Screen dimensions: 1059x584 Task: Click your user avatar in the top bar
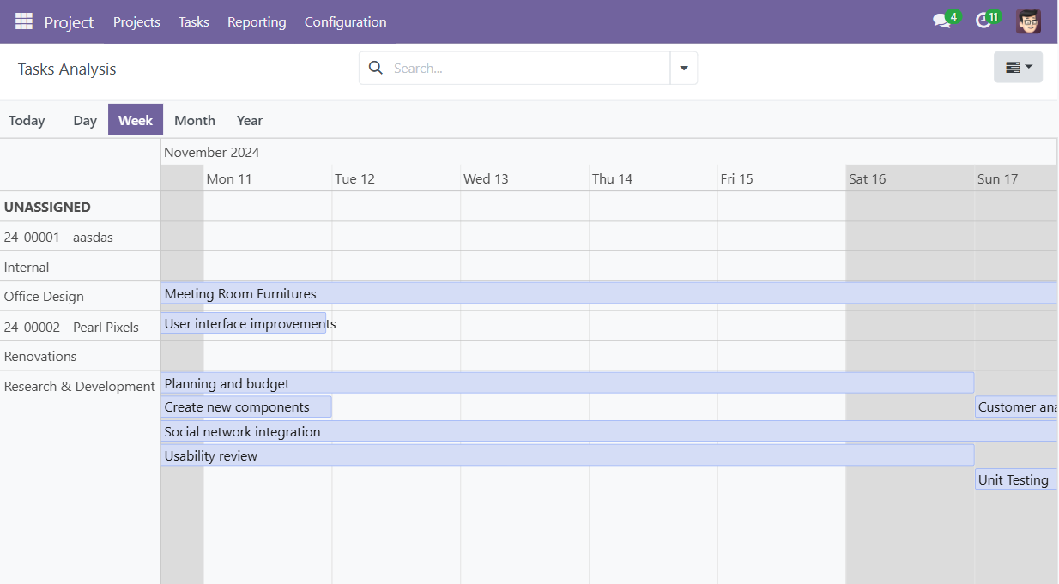click(x=1028, y=21)
